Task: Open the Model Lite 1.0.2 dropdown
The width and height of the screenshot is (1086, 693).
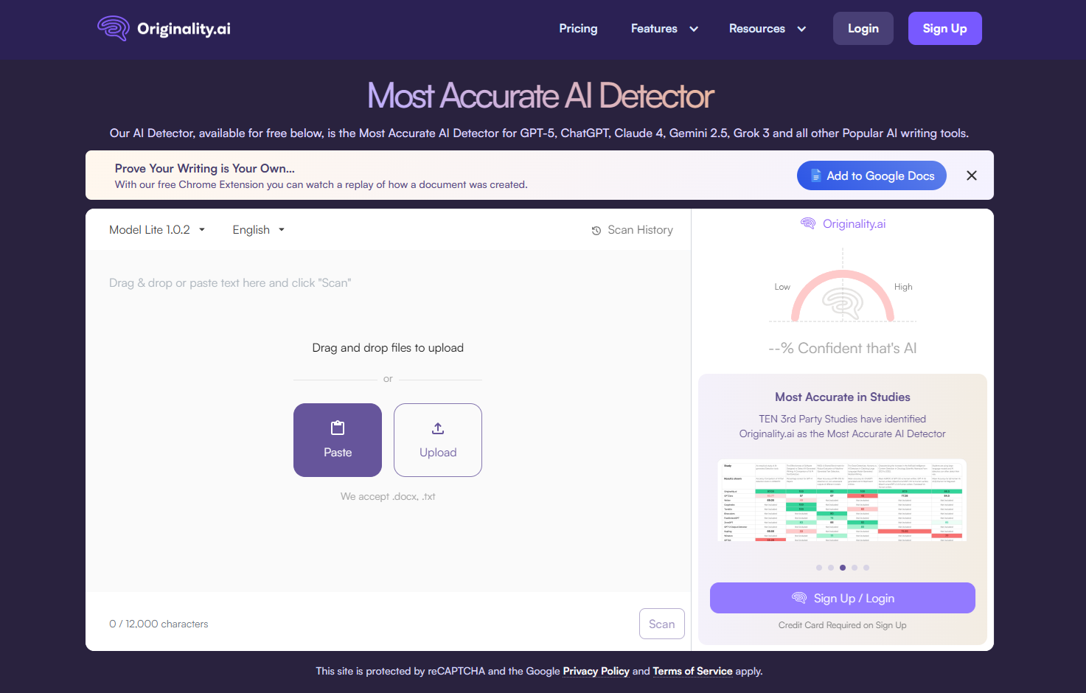Action: point(157,229)
